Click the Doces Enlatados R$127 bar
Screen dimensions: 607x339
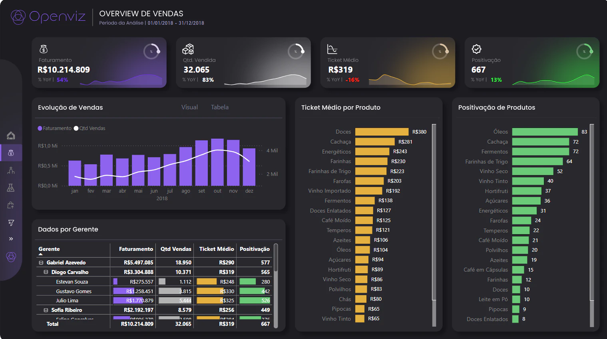(x=364, y=211)
